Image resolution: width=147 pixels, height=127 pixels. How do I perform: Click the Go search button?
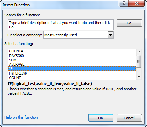pos(129,23)
